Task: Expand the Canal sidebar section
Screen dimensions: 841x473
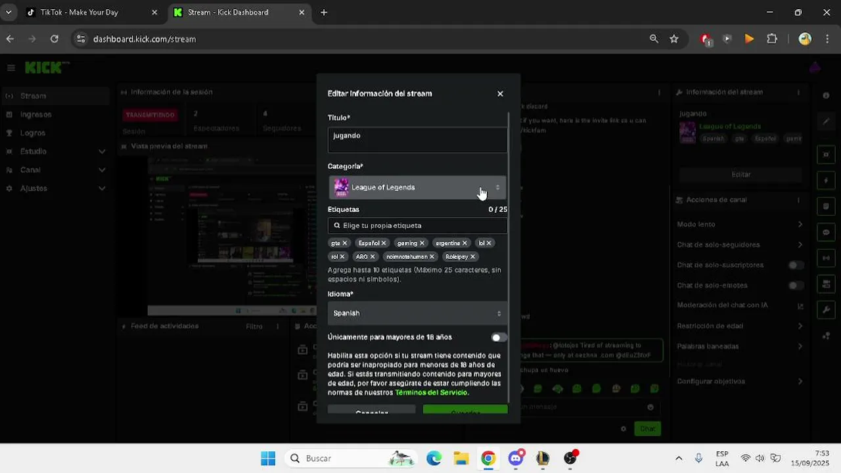Action: point(55,169)
